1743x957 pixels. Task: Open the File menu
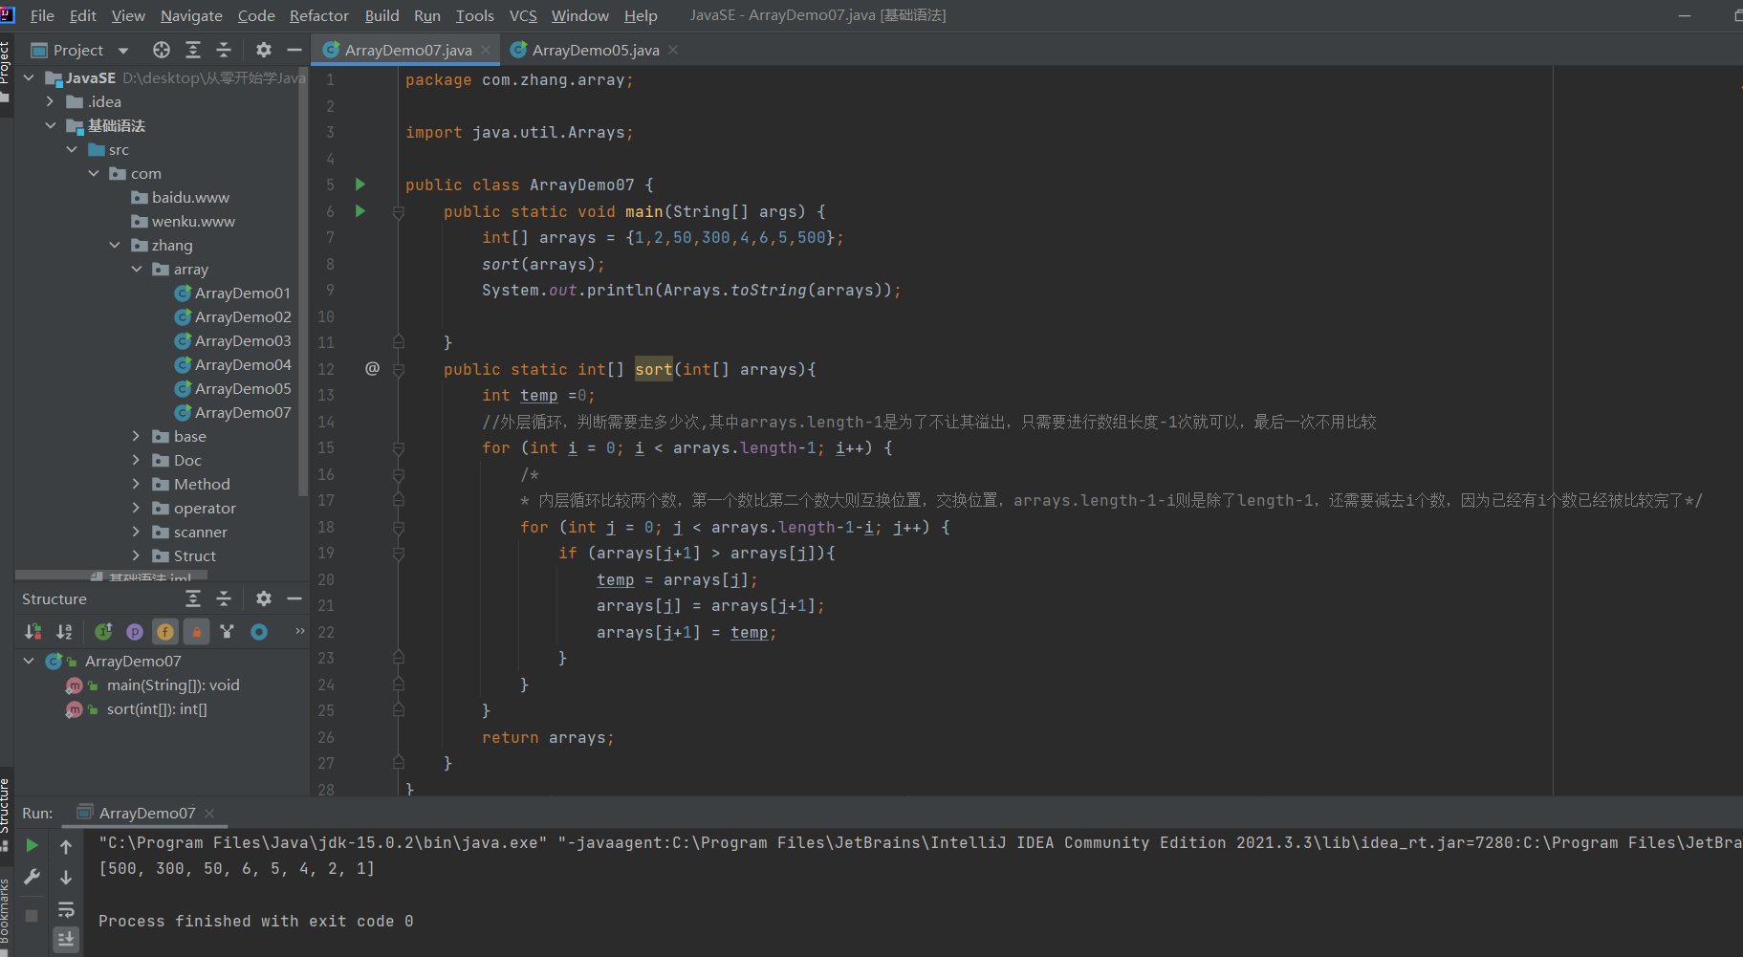pyautogui.click(x=42, y=15)
